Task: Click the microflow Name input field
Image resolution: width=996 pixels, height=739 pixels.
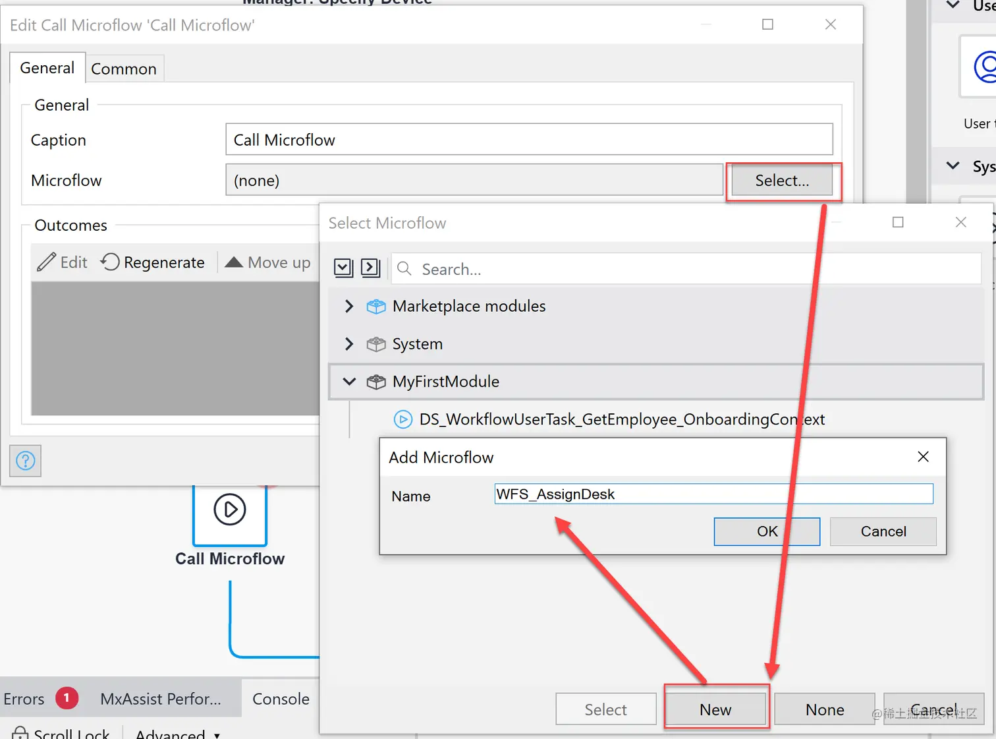Action: (714, 494)
